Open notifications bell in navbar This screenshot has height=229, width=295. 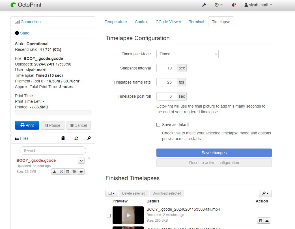coord(233,5)
